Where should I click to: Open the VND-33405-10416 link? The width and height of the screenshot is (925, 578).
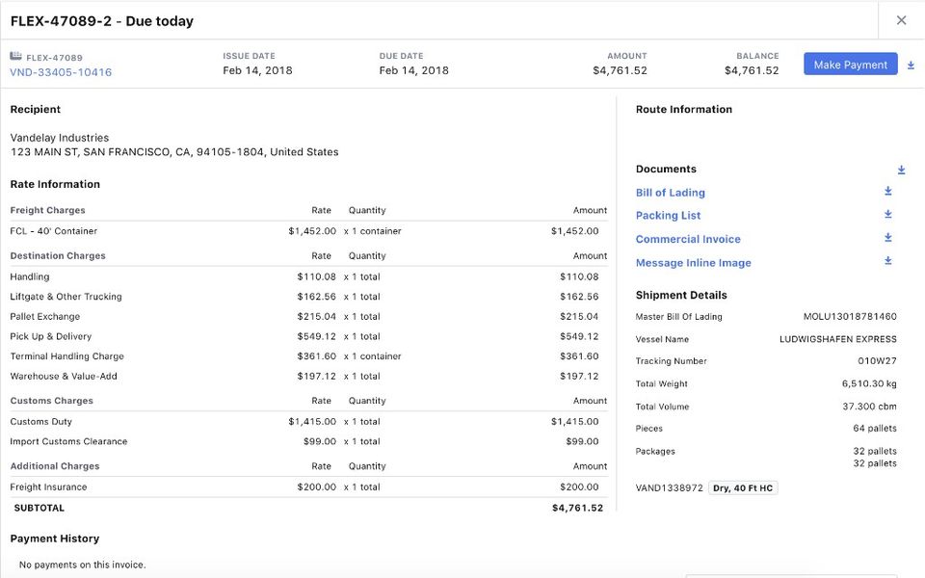click(x=61, y=72)
